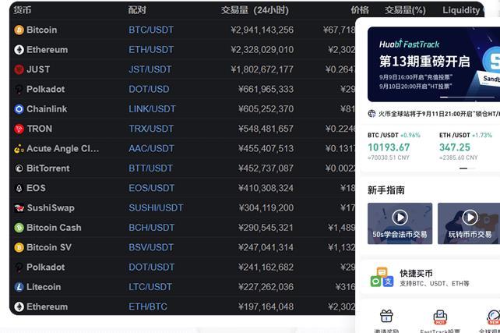Viewport: 500px width, 333px height.
Task: Click the ¥2,941,143,256 volume cell
Action: click(x=262, y=30)
